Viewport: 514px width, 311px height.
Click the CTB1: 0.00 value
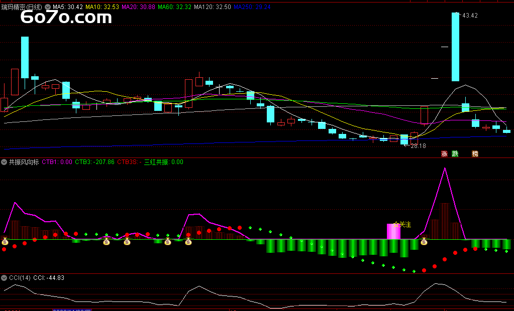[57, 162]
